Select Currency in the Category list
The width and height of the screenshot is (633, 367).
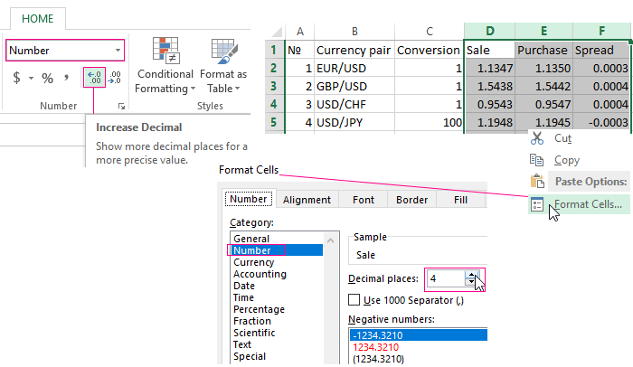point(254,262)
